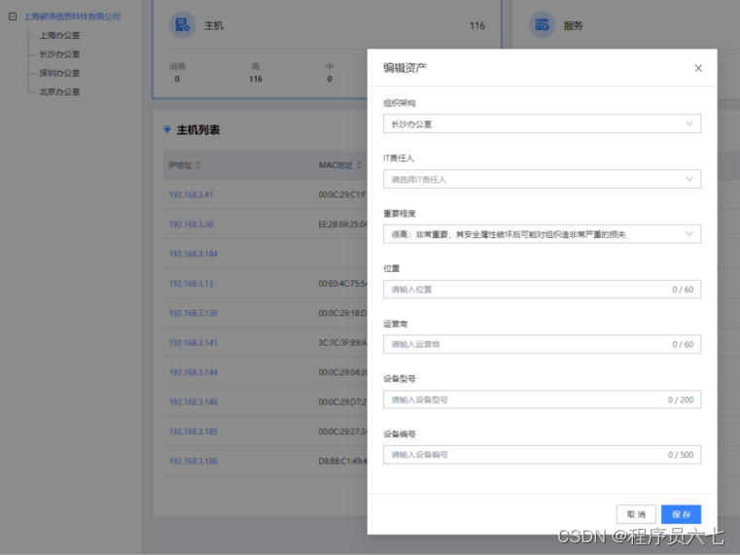
Task: Click the 服务 card label
Action: click(574, 25)
